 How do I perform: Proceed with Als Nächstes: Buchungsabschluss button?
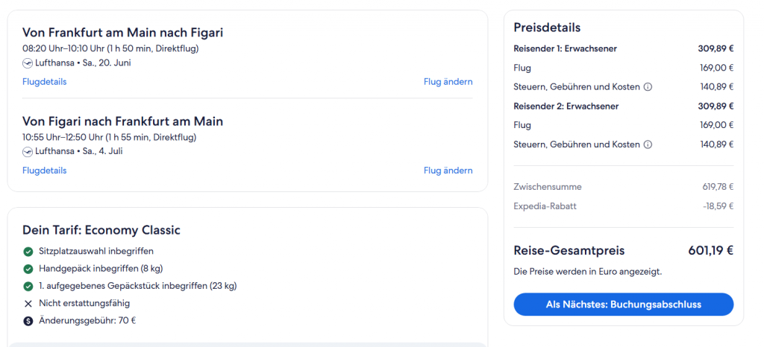coord(623,305)
